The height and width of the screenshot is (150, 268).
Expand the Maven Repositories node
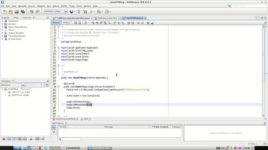[x=3, y=27]
